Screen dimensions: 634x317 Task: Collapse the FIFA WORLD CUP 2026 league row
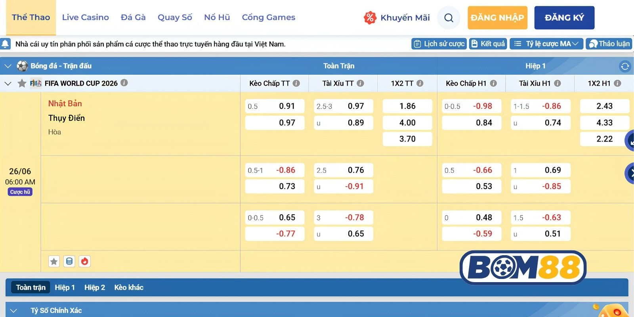point(8,83)
